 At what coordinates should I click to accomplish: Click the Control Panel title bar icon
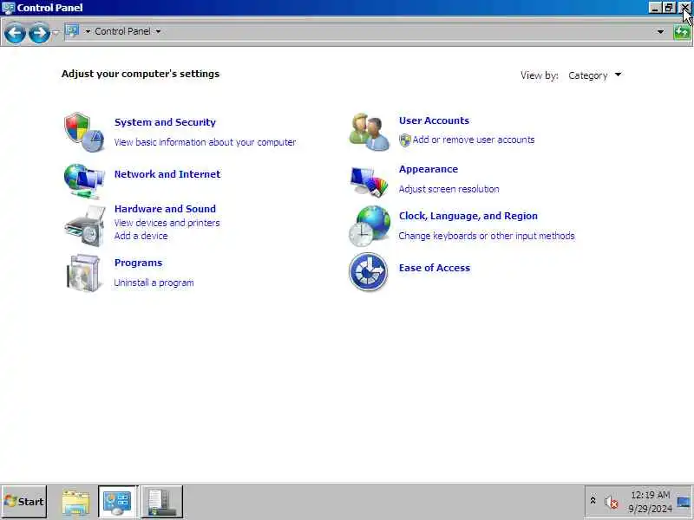8,8
